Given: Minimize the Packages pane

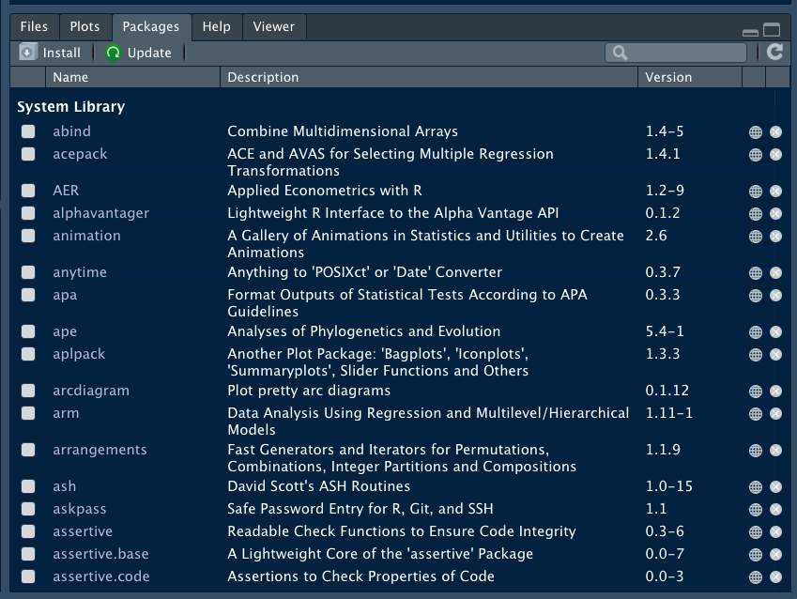Looking at the screenshot, I should pyautogui.click(x=750, y=31).
